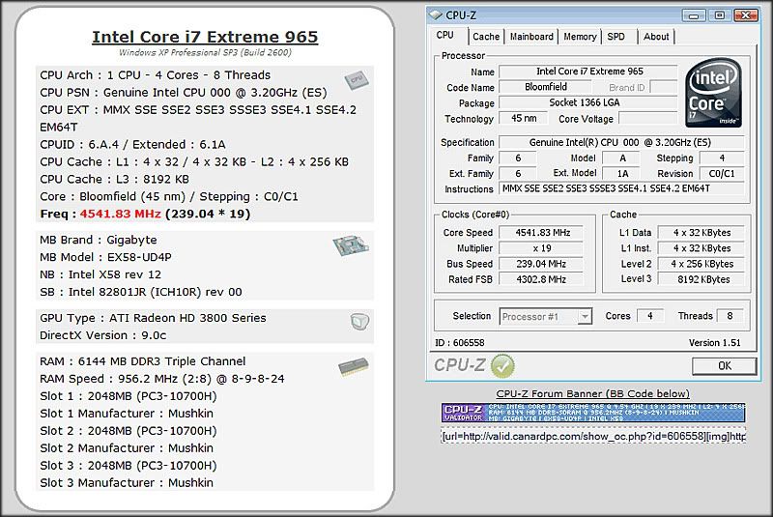Switch to the Memory tab

[x=580, y=37]
